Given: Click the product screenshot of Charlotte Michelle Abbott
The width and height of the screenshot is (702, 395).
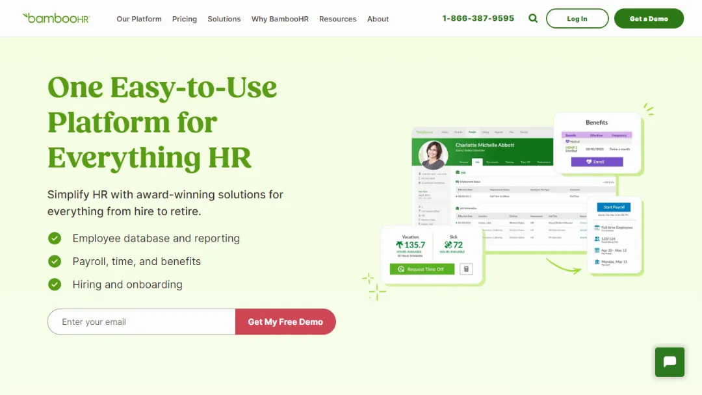Looking at the screenshot, I should click(x=514, y=190).
